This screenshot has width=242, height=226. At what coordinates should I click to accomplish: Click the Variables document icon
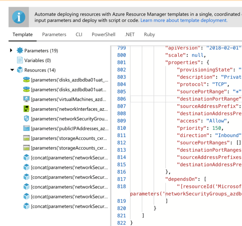coord(20,60)
